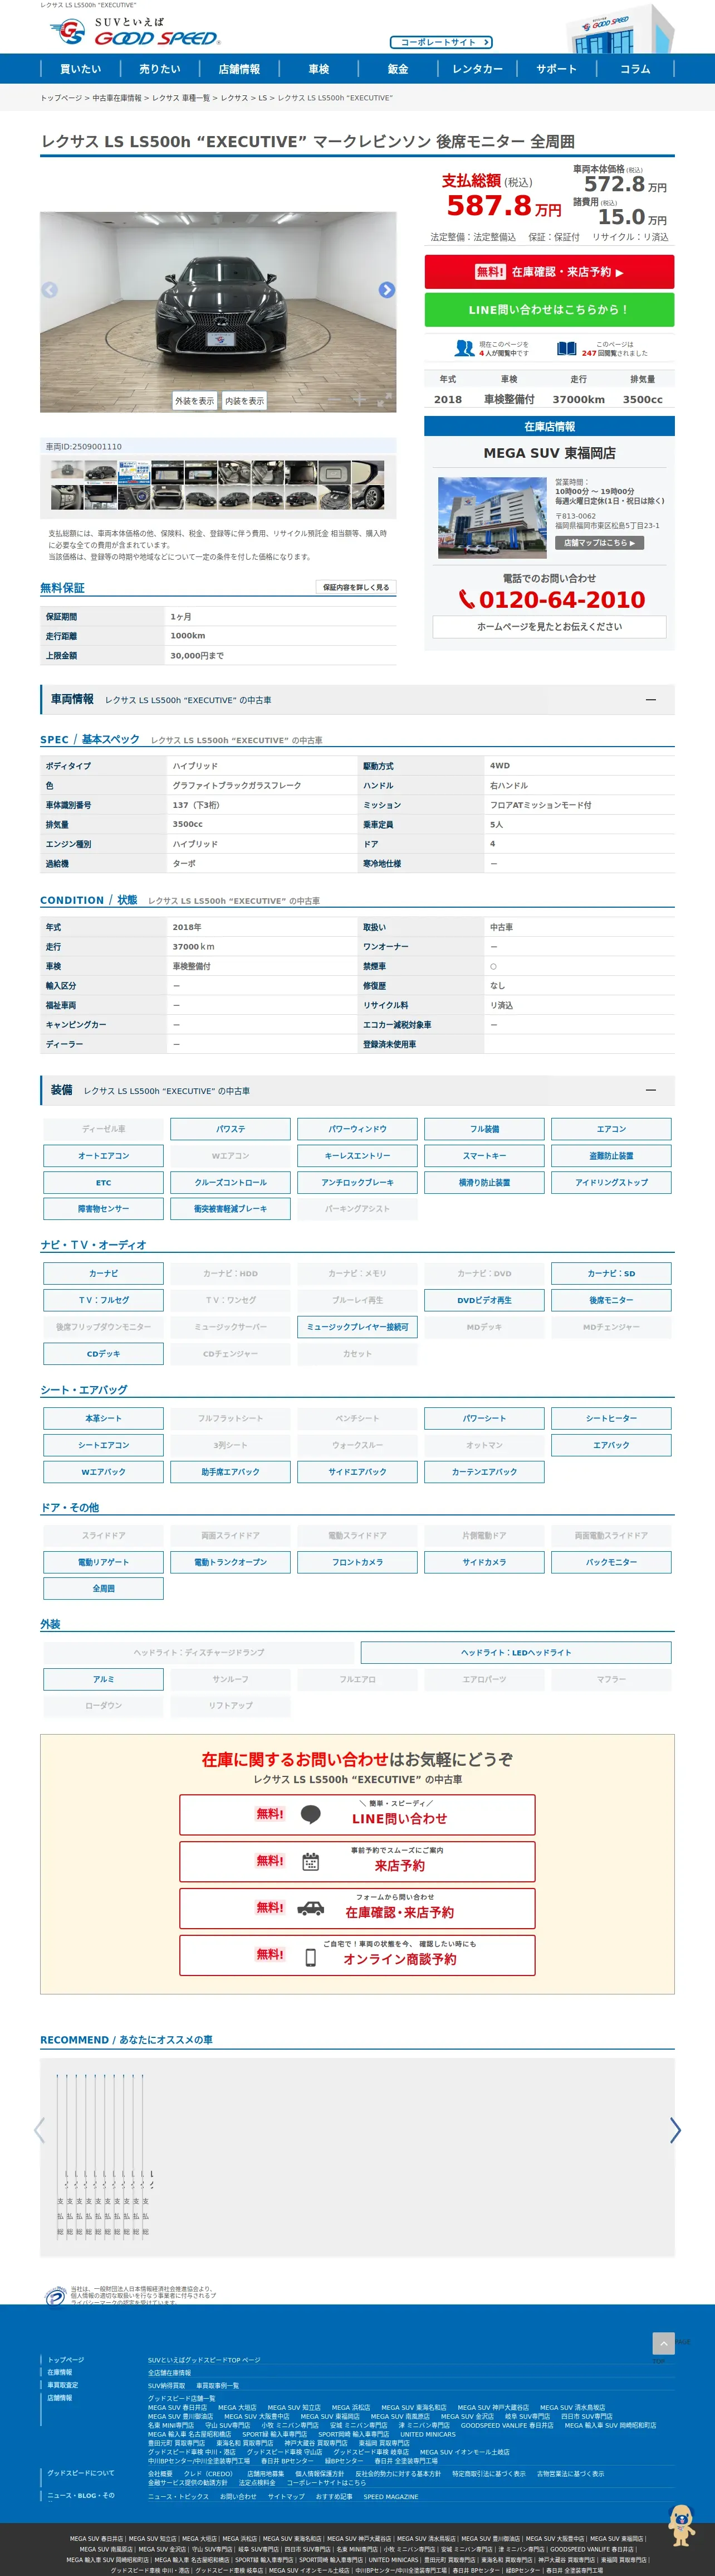The height and width of the screenshot is (2576, 715).
Task: Click the zoom-in plus icon on photo viewer
Action: [359, 400]
